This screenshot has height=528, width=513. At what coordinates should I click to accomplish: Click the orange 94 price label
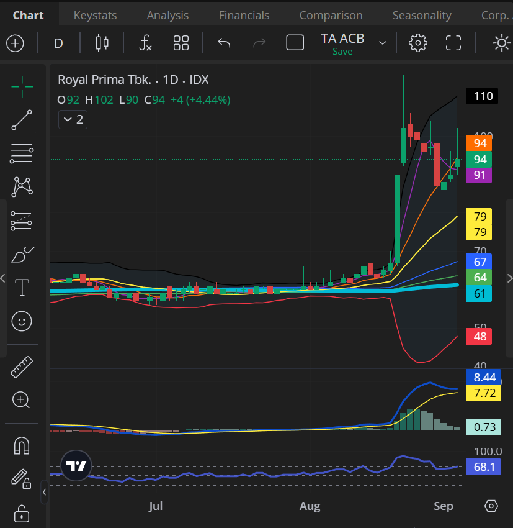click(x=479, y=143)
